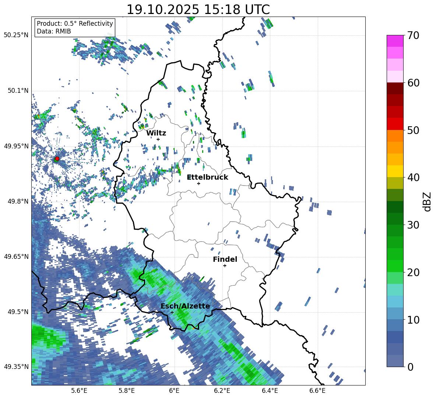Image resolution: width=436 pixels, height=398 pixels.
Task: Click the red radar site marker
Action: click(57, 158)
